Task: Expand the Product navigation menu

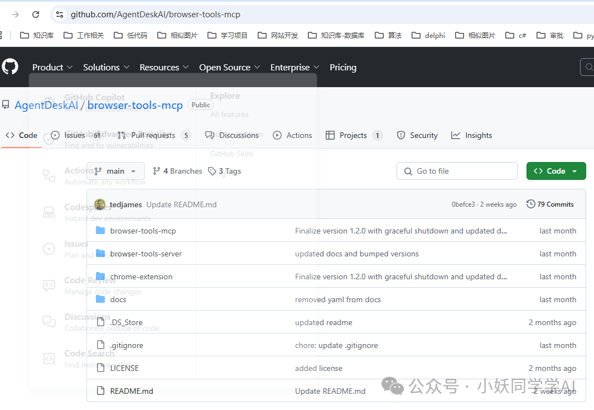Action: point(52,67)
